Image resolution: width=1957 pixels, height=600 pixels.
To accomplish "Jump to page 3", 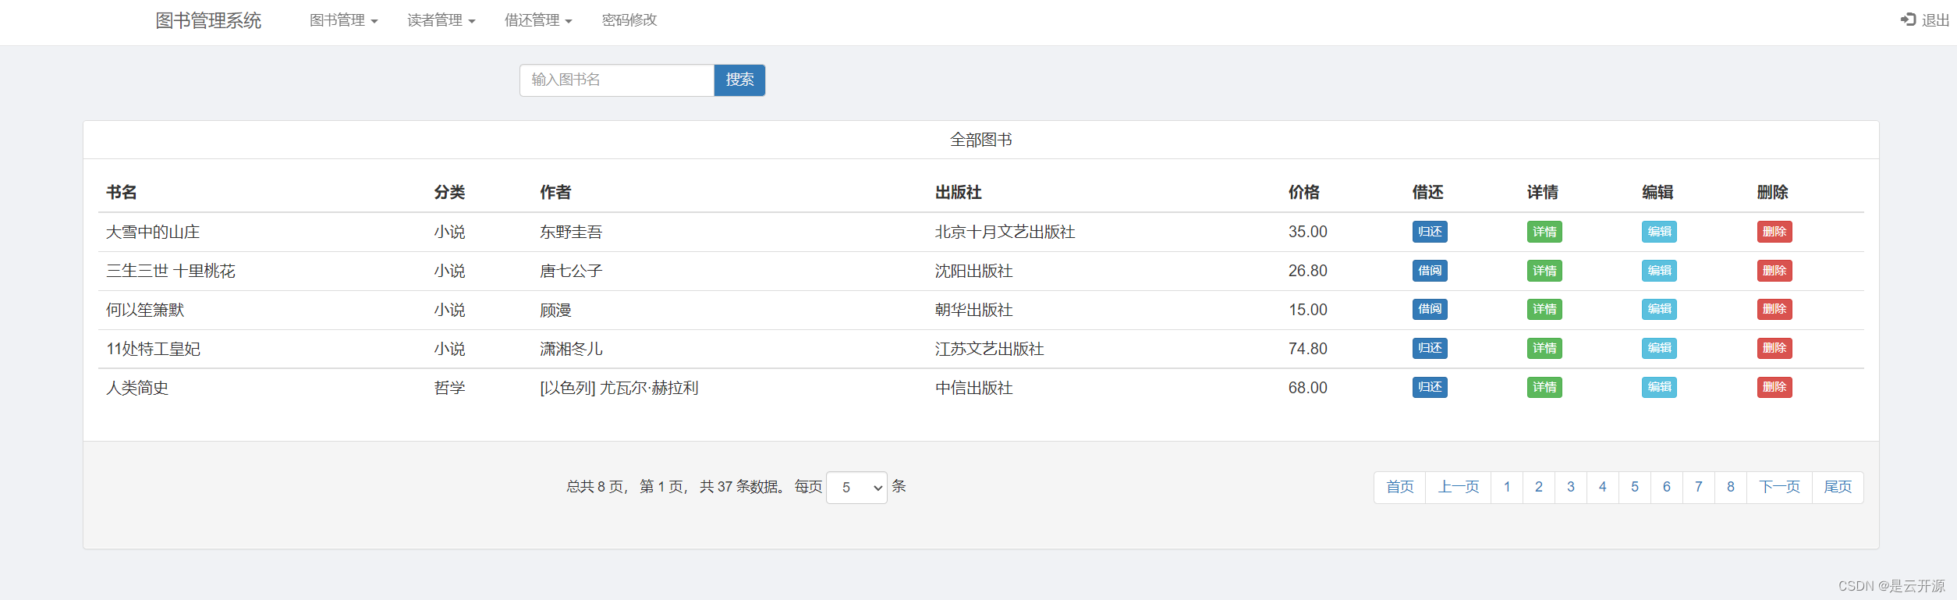I will pos(1571,488).
